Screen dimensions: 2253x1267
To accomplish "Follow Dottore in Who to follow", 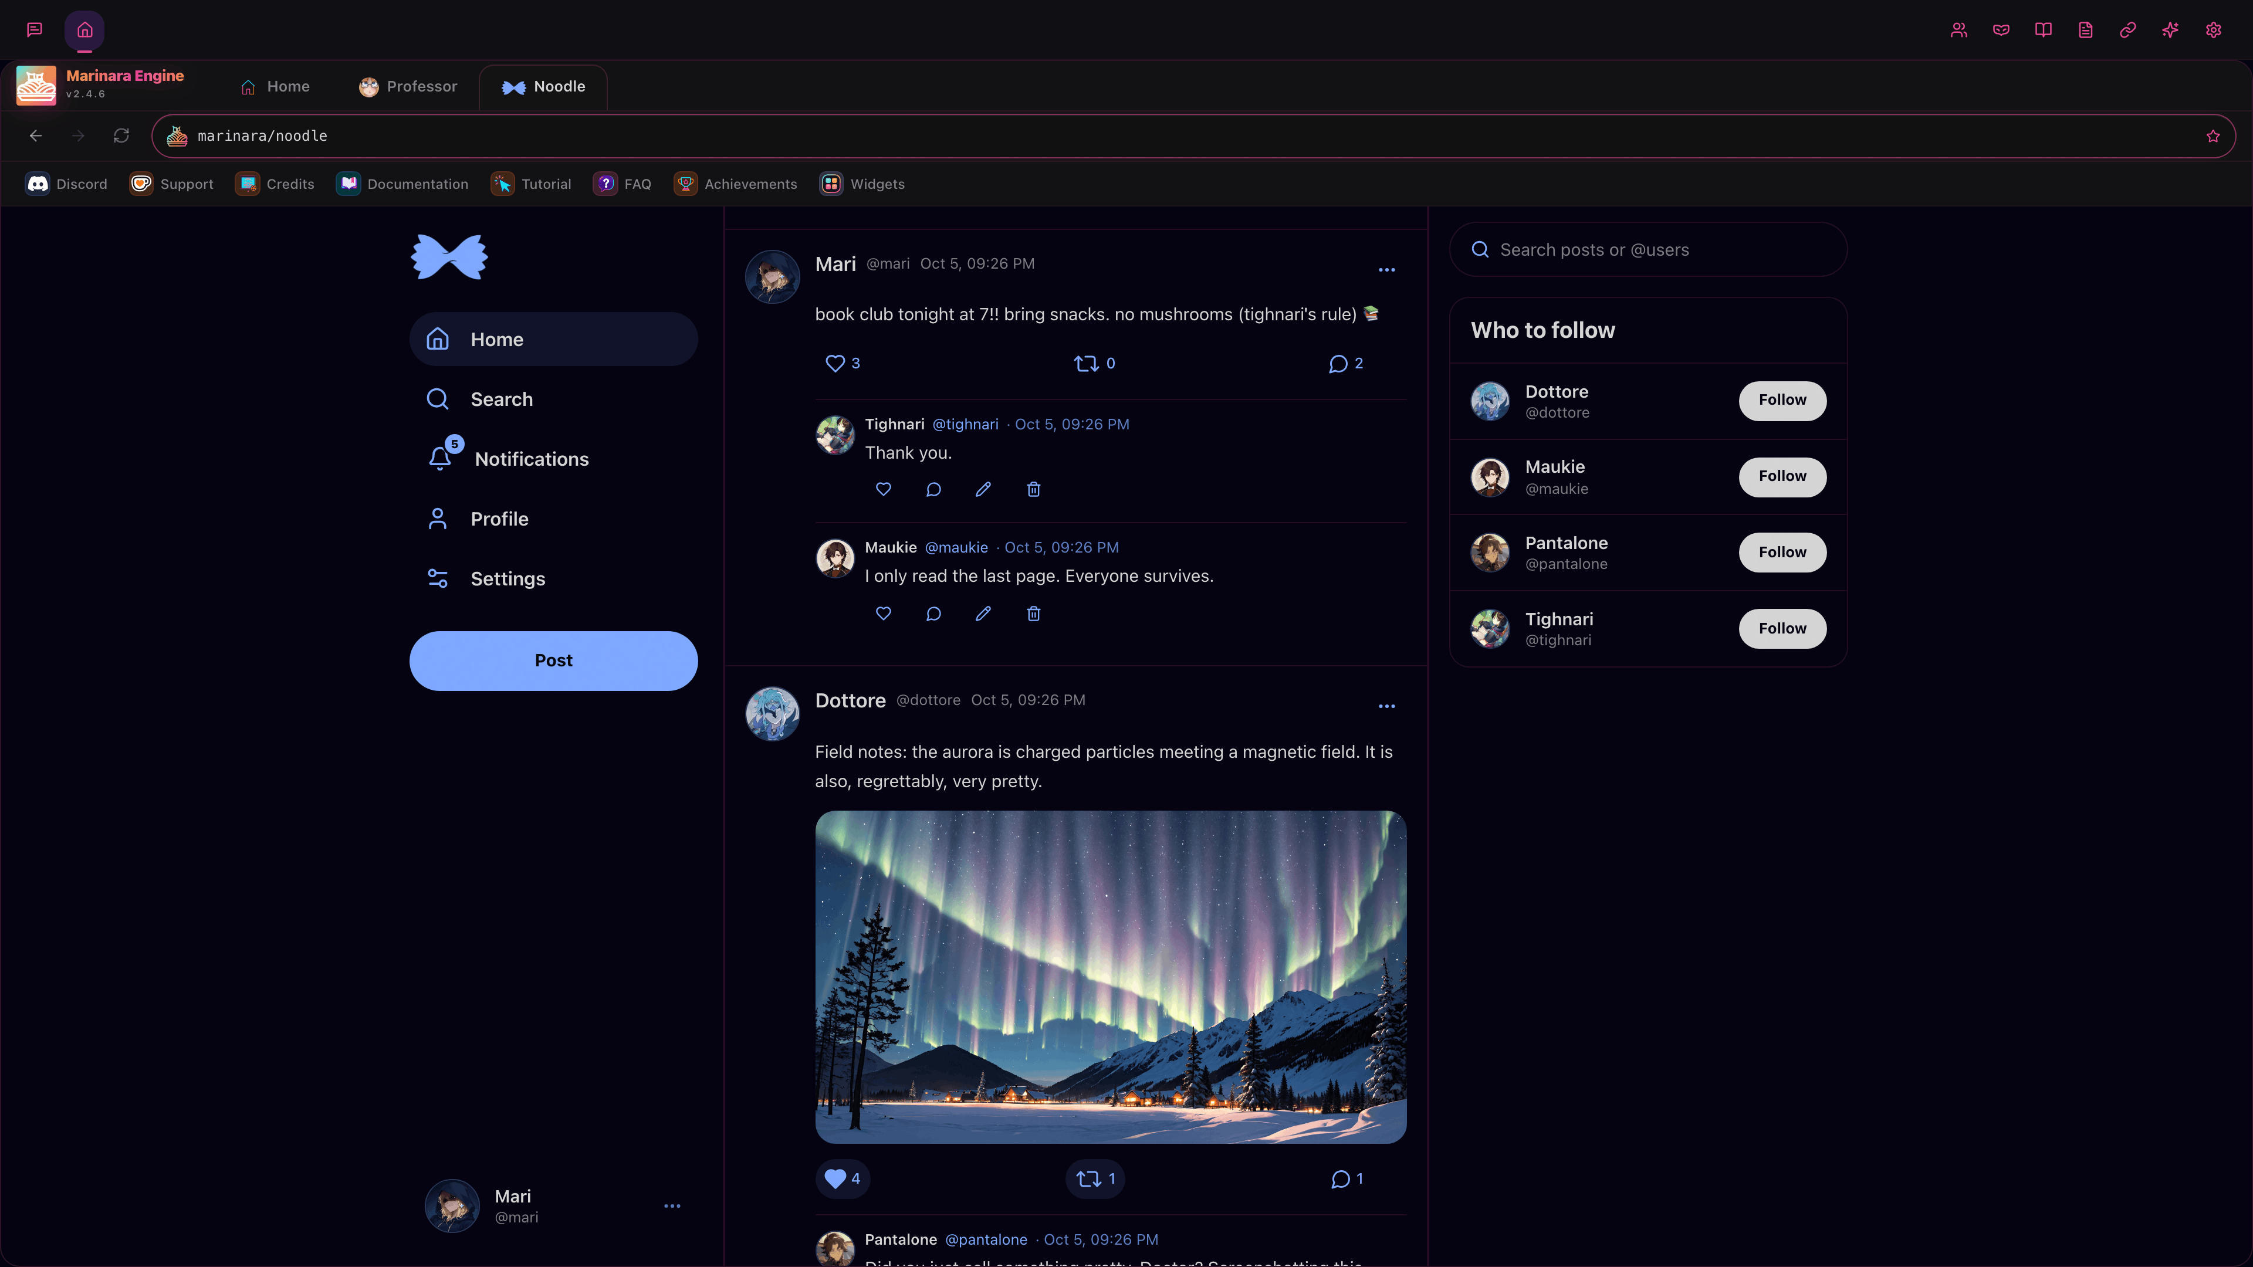I will [1782, 401].
